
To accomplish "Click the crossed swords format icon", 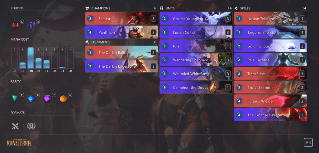I will [15, 126].
